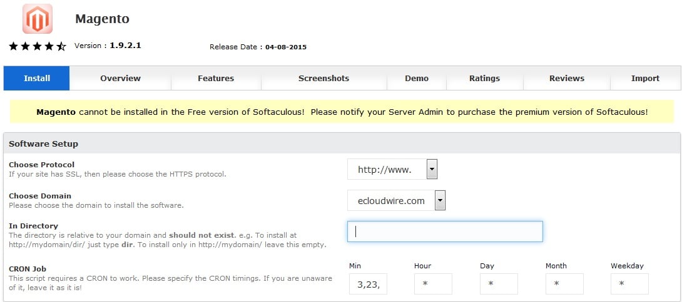Screen dimensions: 682x302
Task: Open the Screenshots tab
Action: [x=323, y=79]
